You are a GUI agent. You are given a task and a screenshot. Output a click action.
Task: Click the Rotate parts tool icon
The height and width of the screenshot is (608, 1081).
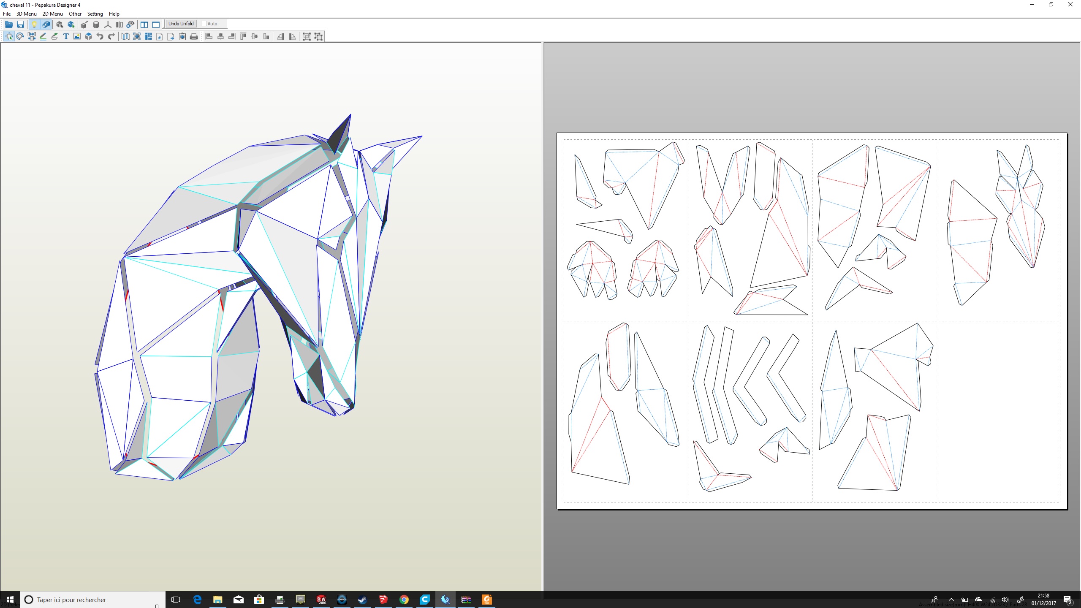(20, 36)
